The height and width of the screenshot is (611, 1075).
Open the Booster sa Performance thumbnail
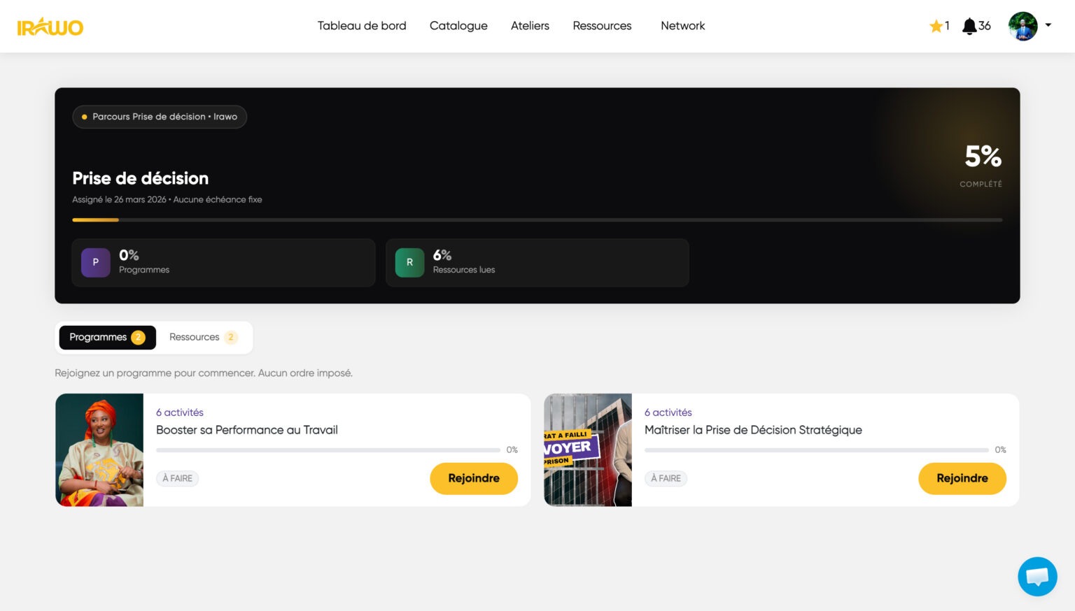point(99,450)
